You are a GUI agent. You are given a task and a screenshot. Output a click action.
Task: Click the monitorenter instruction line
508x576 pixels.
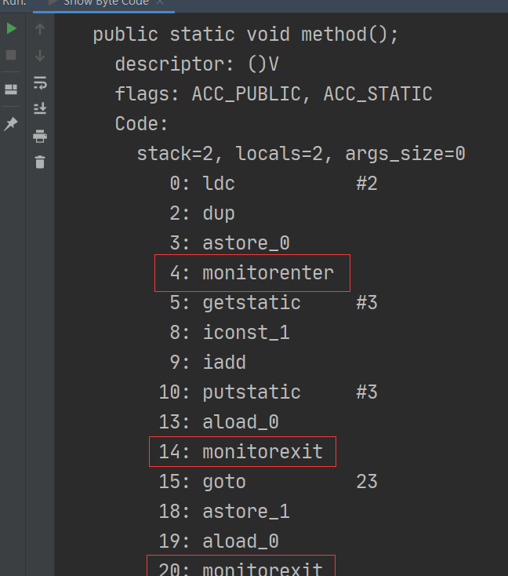click(x=252, y=273)
